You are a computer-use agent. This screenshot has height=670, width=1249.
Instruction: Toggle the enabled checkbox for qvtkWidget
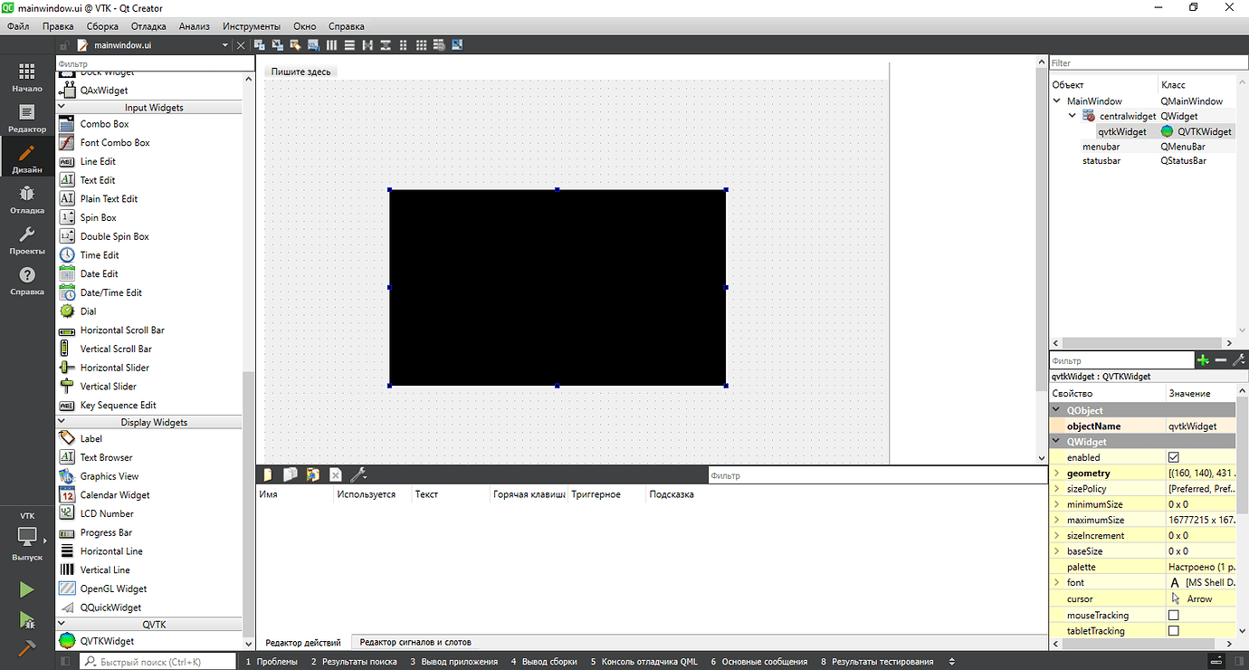coord(1175,457)
